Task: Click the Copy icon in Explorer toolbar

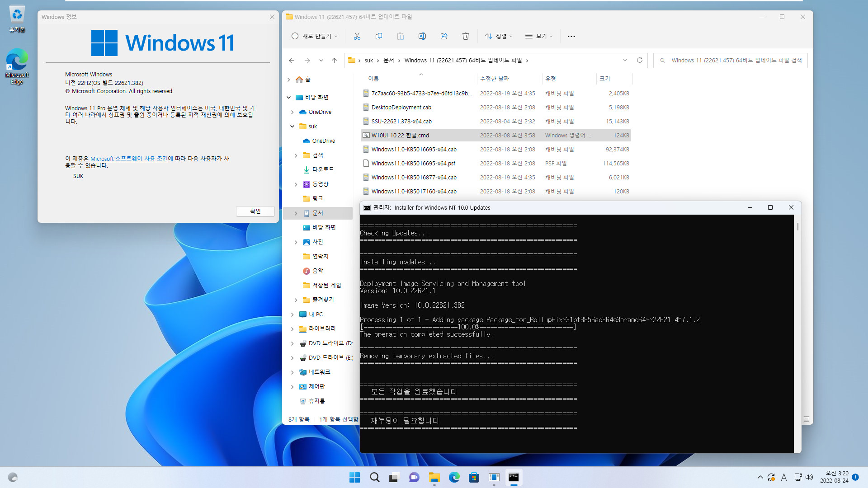Action: (379, 36)
